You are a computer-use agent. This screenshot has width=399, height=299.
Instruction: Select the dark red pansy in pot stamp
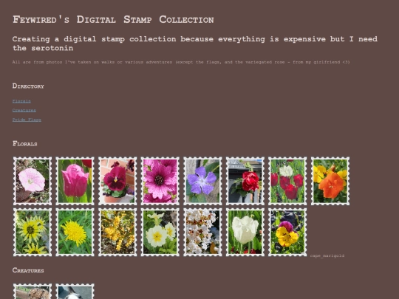click(x=117, y=181)
